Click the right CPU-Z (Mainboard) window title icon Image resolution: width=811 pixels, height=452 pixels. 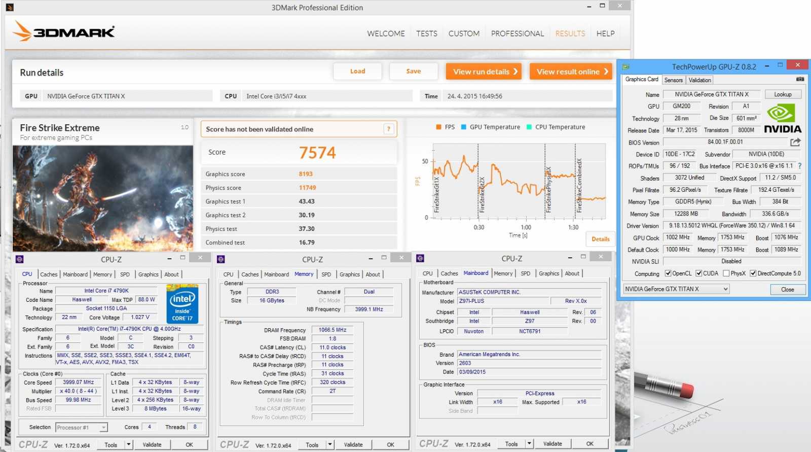coord(420,258)
